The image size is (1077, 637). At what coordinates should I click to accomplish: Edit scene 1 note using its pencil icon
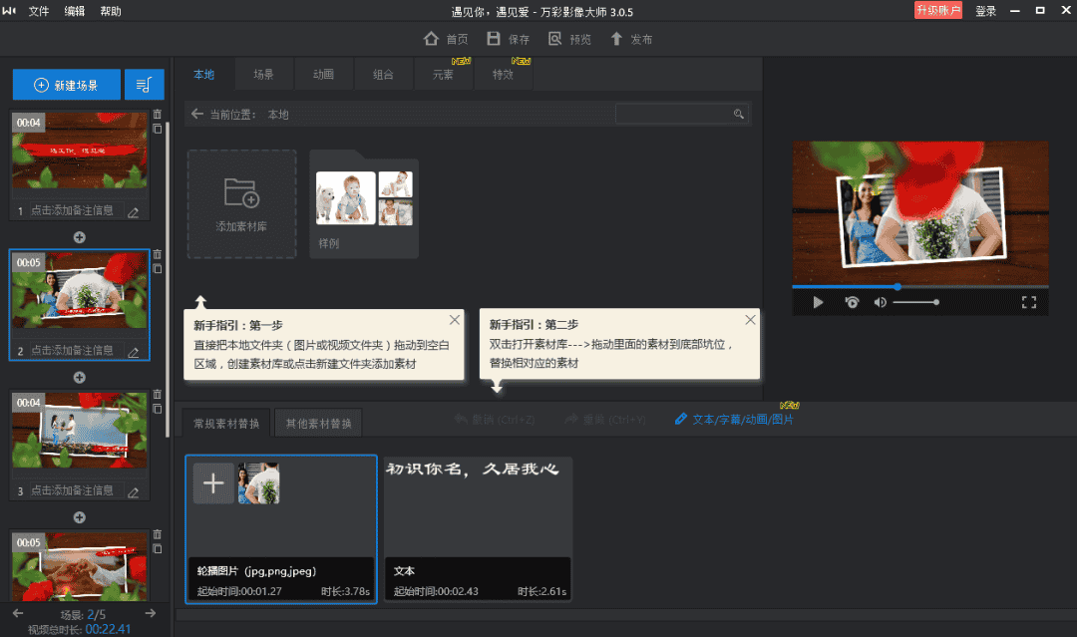(132, 211)
